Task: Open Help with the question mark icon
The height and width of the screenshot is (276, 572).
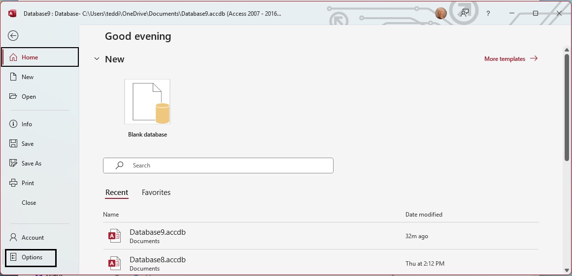Action: tap(488, 13)
